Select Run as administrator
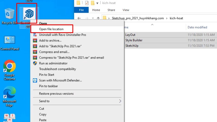Screen dimensions: 217x122 (x=53, y=63)
